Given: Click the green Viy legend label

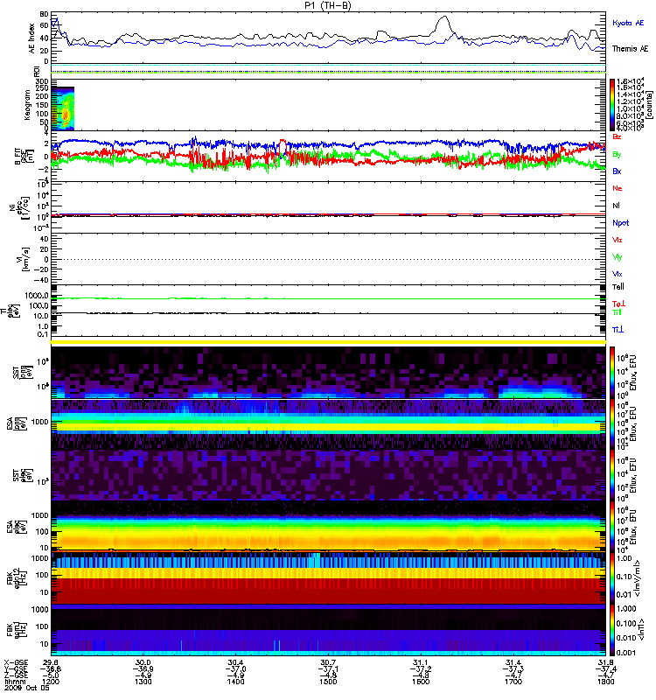Looking at the screenshot, I should 617,257.
